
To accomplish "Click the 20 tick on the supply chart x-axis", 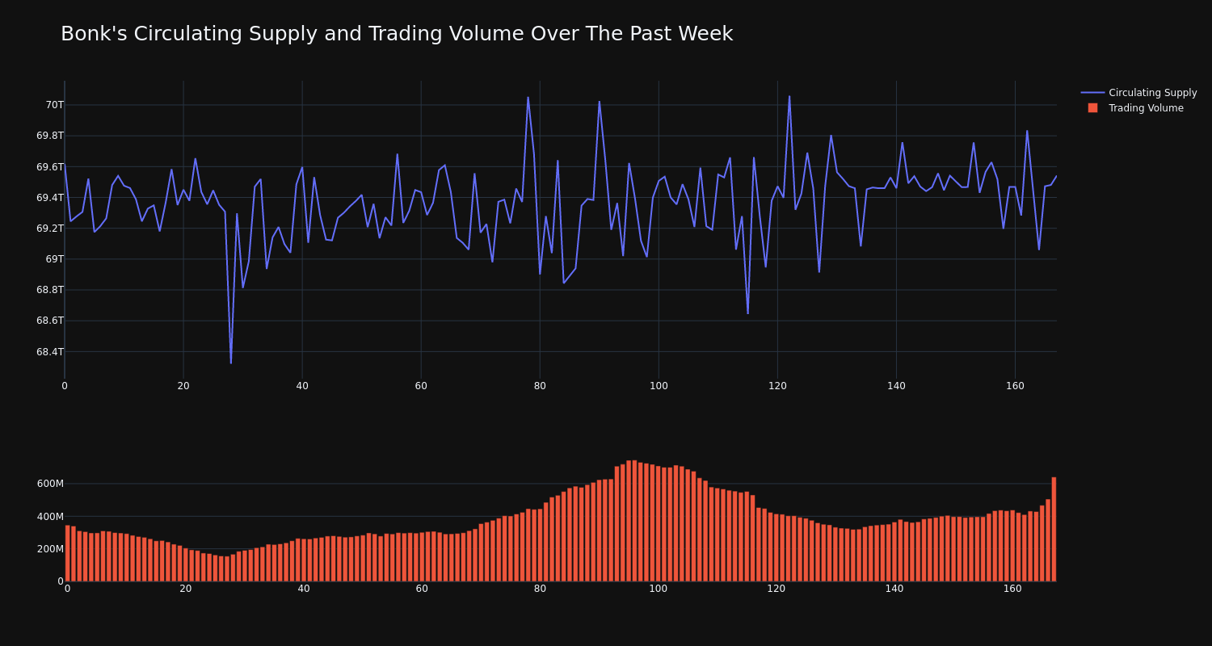I will (183, 386).
